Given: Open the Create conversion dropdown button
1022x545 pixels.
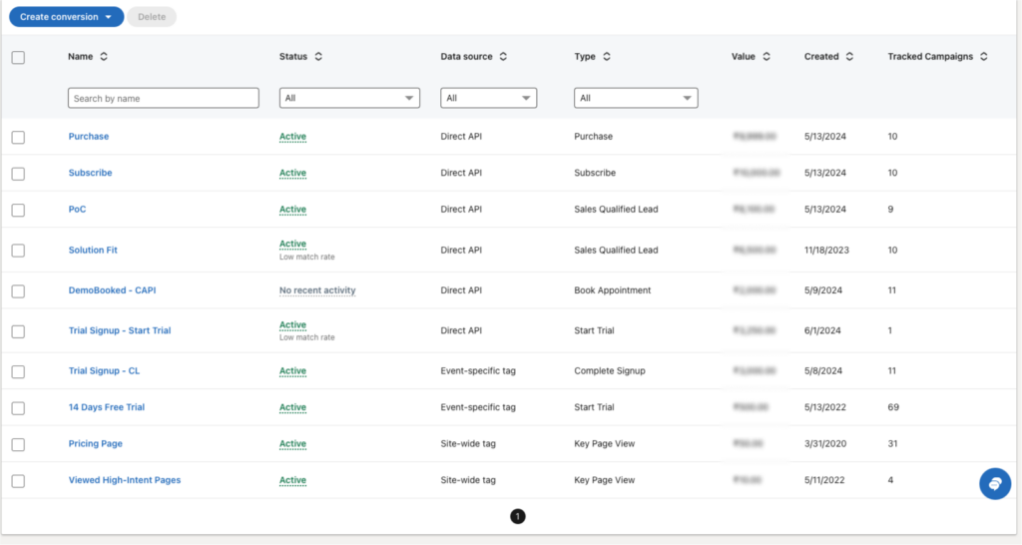Looking at the screenshot, I should (67, 17).
